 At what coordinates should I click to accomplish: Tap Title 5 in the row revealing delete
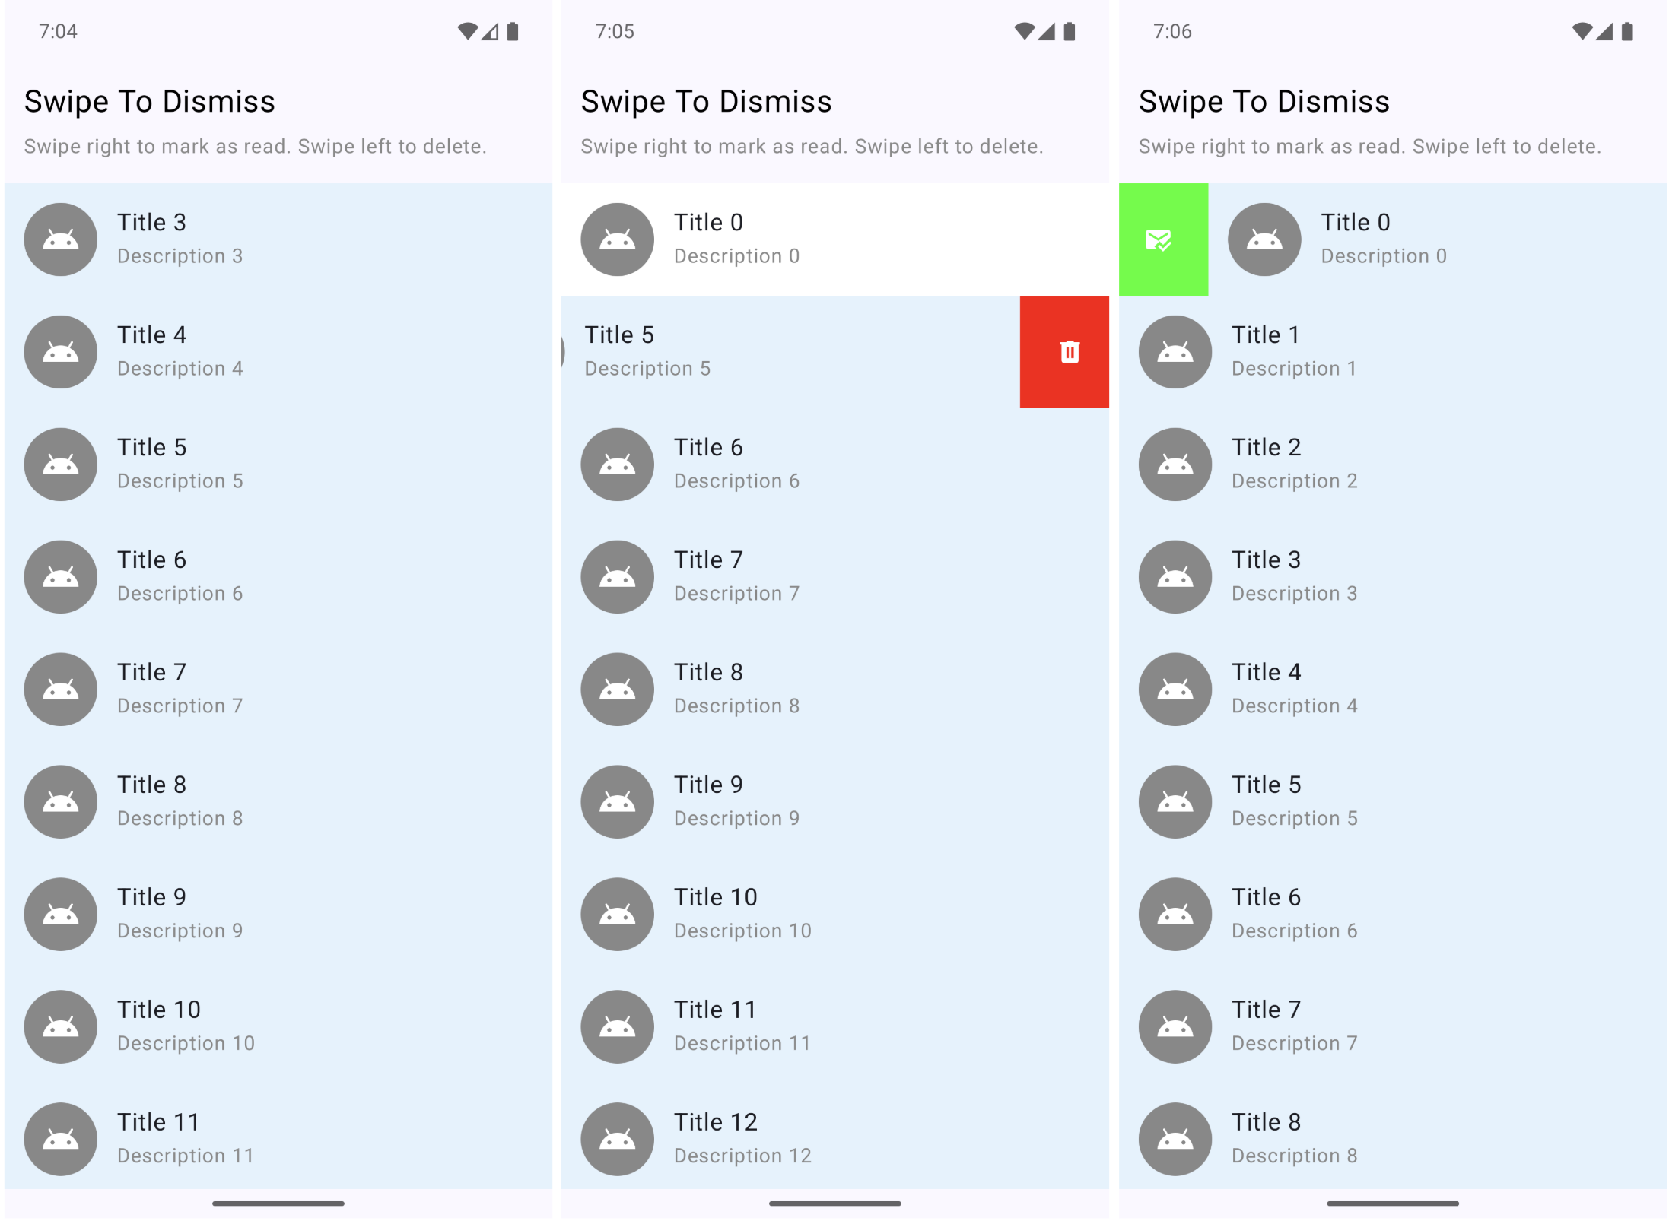tap(619, 335)
